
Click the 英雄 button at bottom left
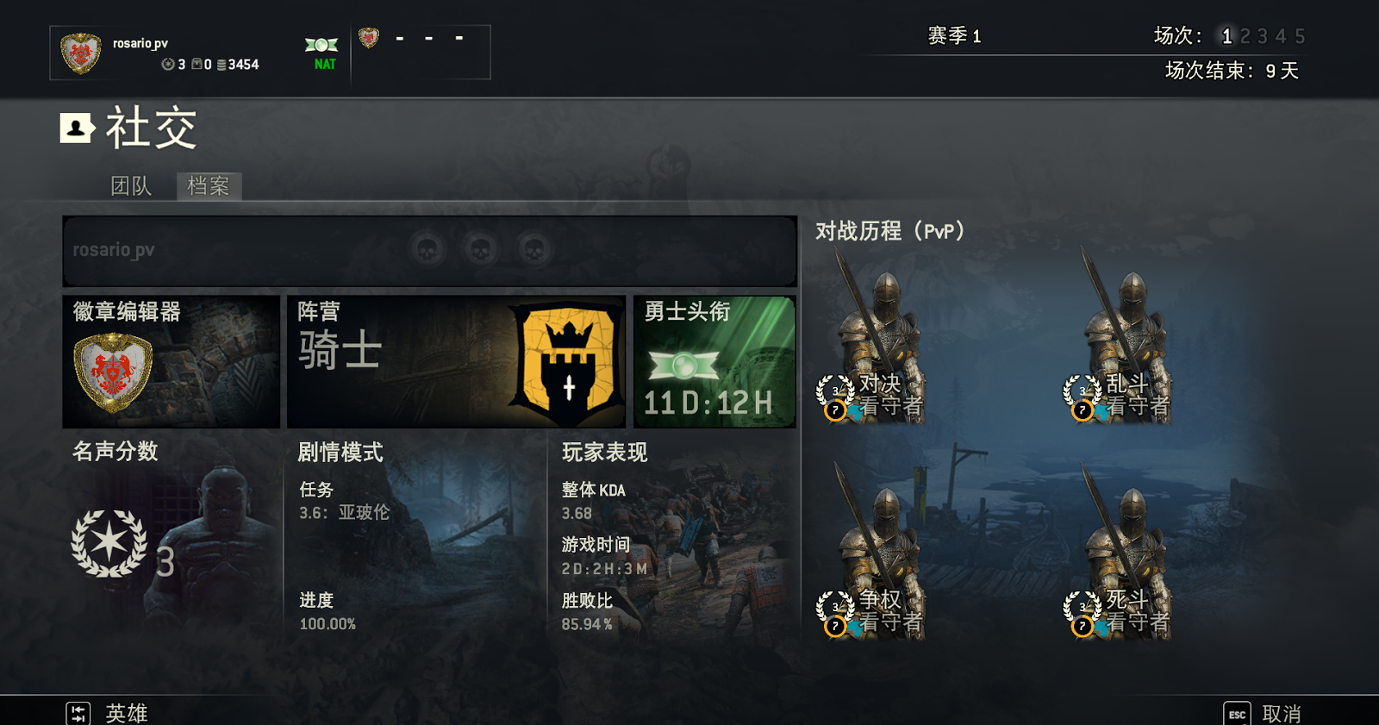pyautogui.click(x=108, y=714)
